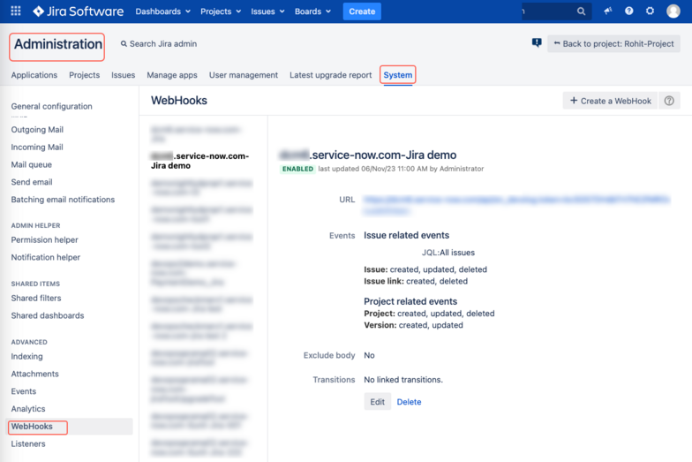Switch to the User management tab
Viewport: 692px width, 462px height.
tap(244, 75)
